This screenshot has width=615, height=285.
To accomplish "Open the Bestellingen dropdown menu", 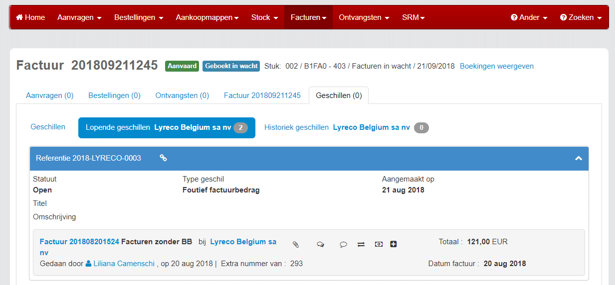I will click(x=139, y=17).
